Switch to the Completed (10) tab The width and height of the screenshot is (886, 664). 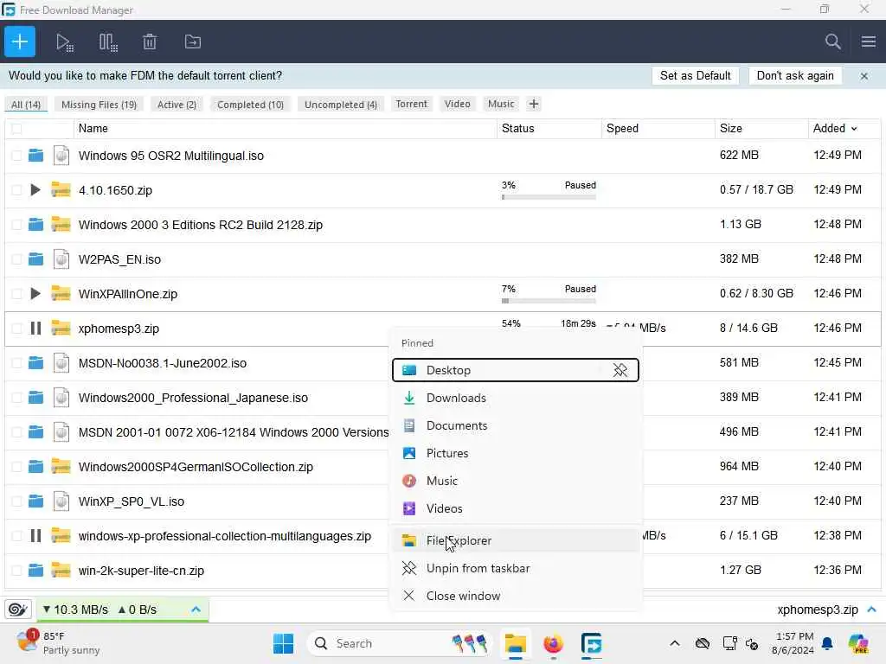pyautogui.click(x=250, y=105)
